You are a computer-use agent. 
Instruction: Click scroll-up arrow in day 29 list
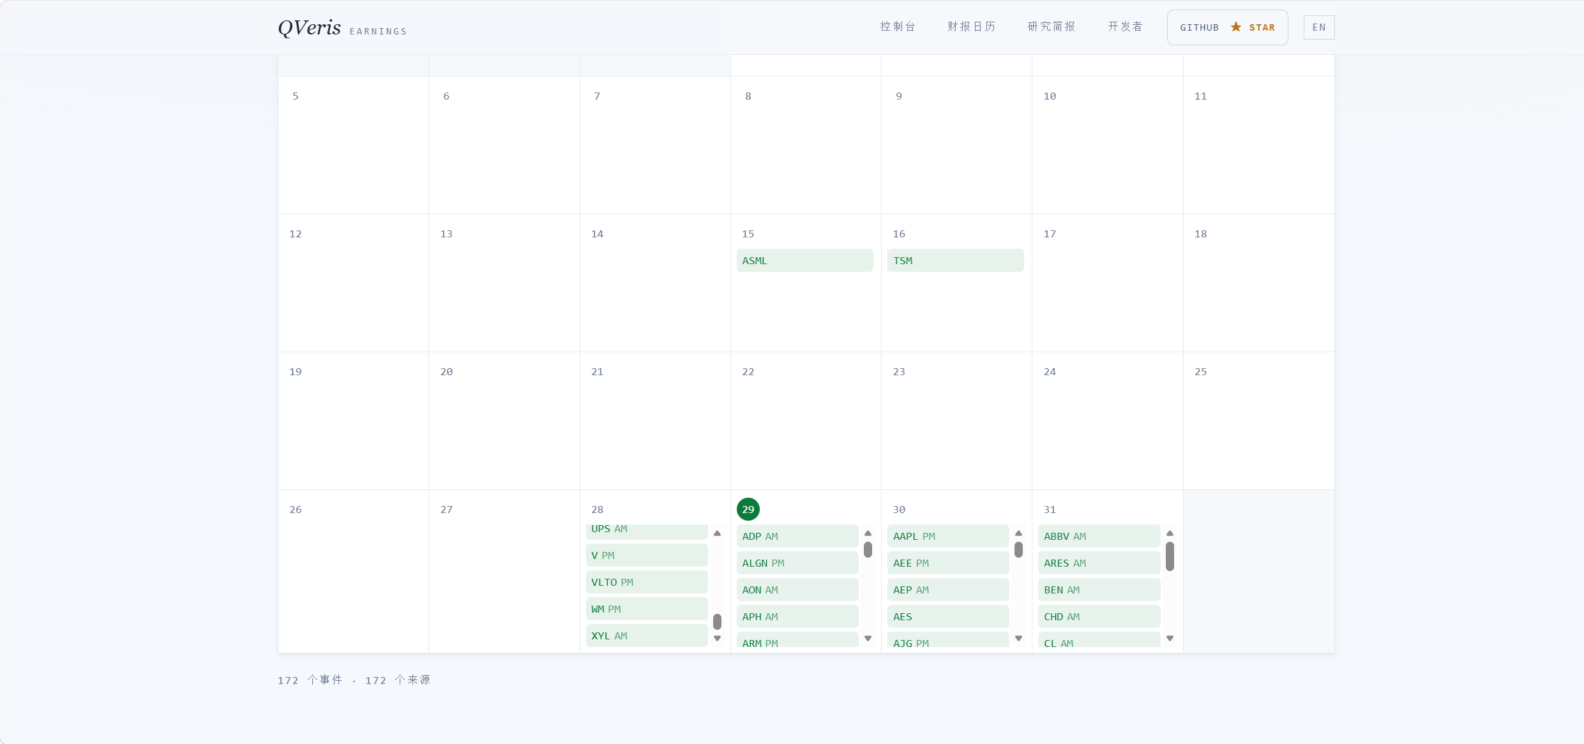pyautogui.click(x=868, y=533)
